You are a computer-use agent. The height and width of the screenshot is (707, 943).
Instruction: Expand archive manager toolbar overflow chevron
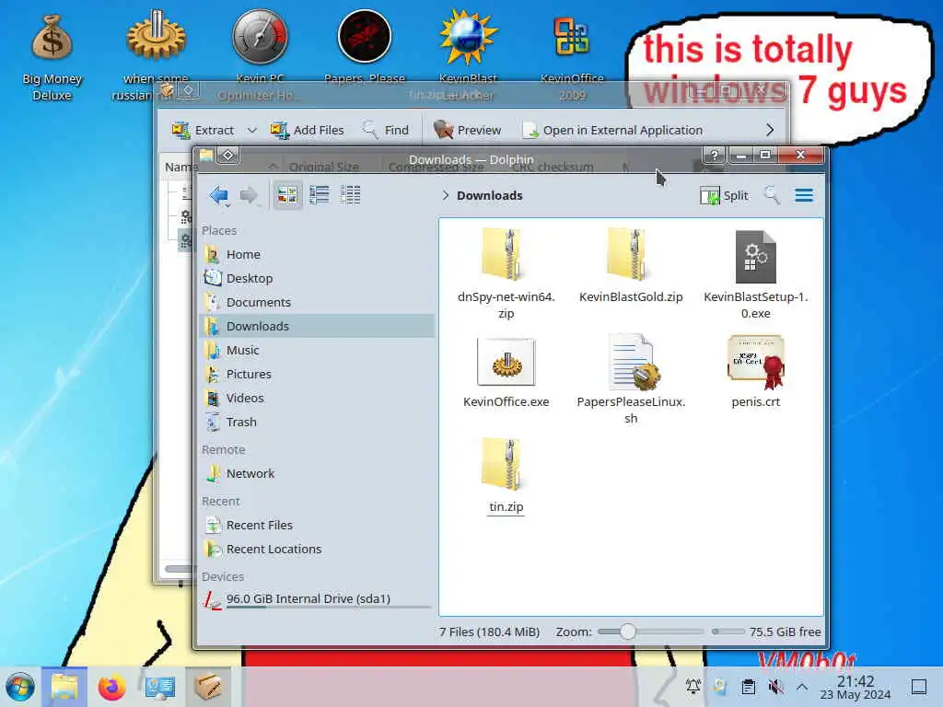click(x=770, y=130)
